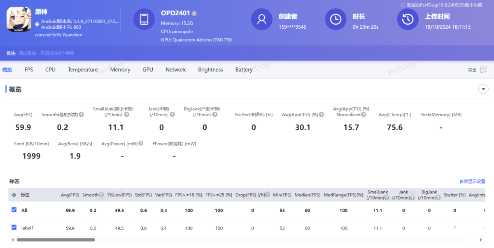This screenshot has width=494, height=248.
Task: Click the info icon next to OPD2401
Action: 194,14
